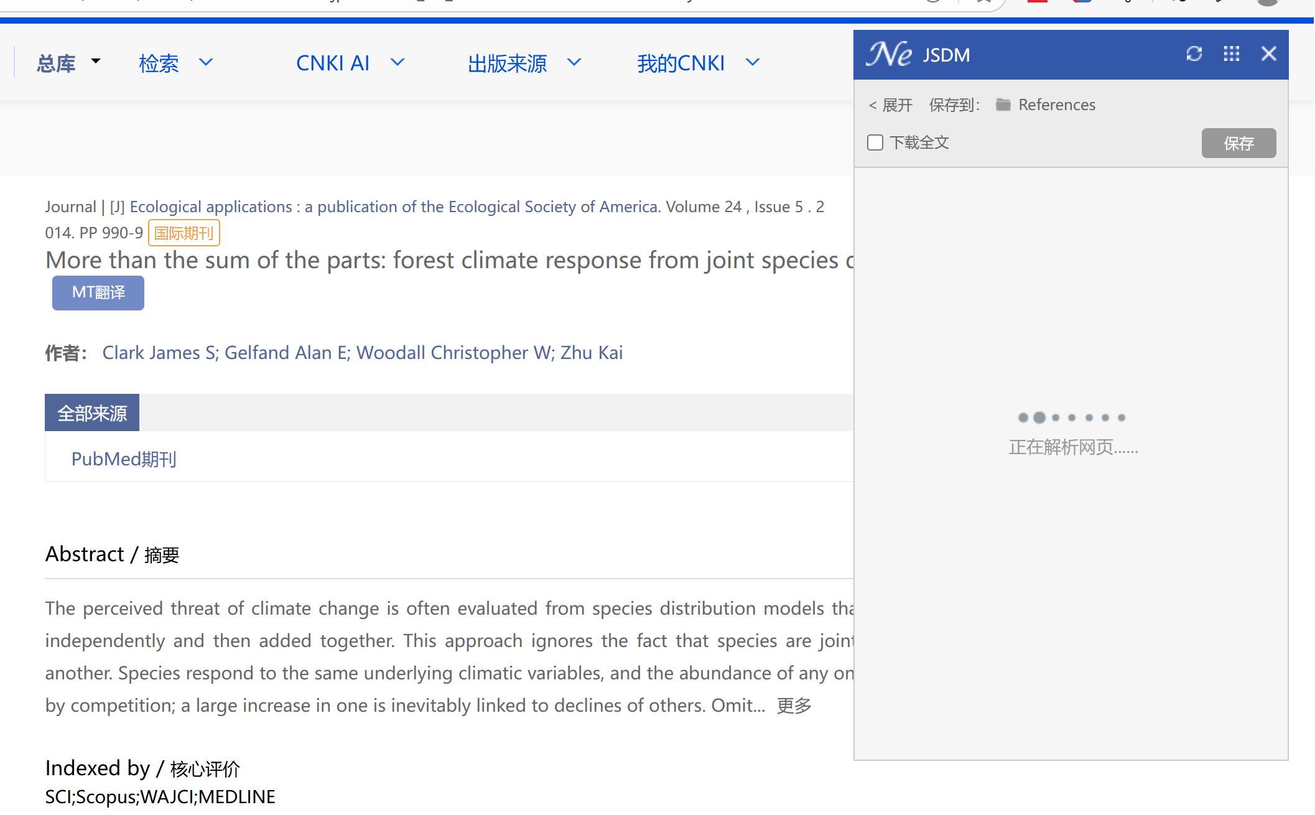
Task: Expand abstract with 更多 link
Action: 794,706
